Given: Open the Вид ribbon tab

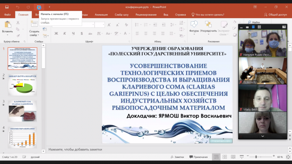Looking at the screenshot, I should pos(166,15).
